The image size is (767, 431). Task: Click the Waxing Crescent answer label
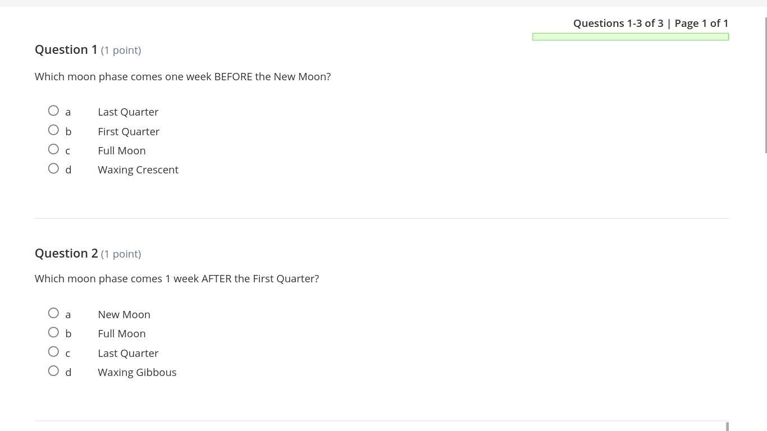coord(138,169)
